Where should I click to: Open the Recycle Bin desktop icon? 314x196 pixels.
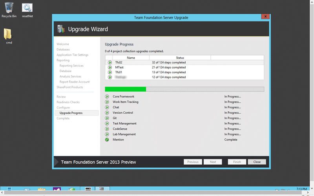[9, 10]
